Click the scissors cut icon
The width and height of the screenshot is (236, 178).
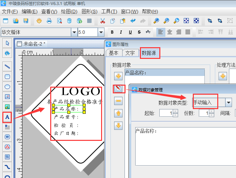[102, 21]
